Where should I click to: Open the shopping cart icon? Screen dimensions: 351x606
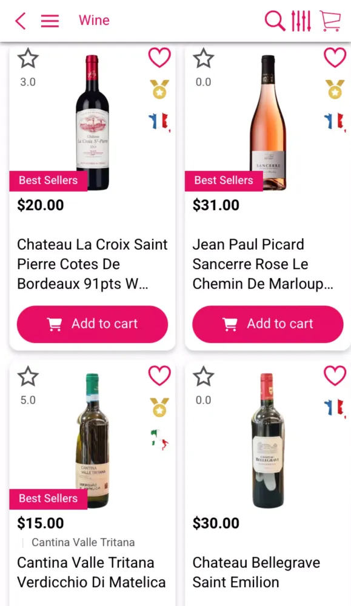pyautogui.click(x=329, y=20)
